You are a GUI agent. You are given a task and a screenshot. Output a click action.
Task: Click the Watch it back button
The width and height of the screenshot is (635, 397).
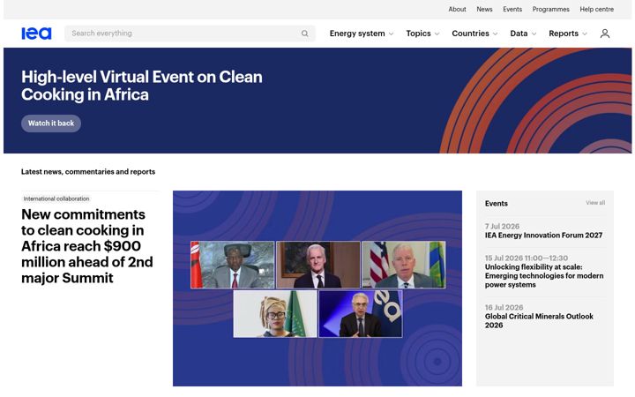coord(51,124)
